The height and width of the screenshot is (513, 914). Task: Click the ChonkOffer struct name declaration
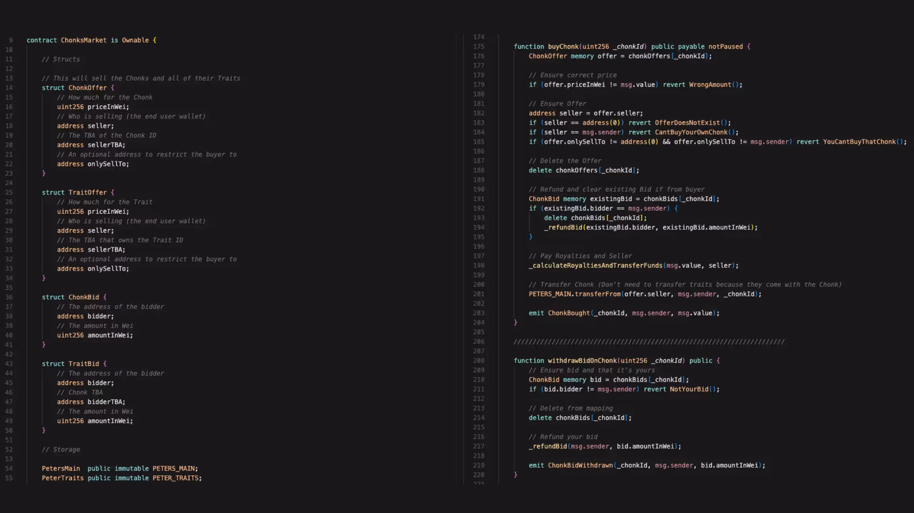[87, 88]
